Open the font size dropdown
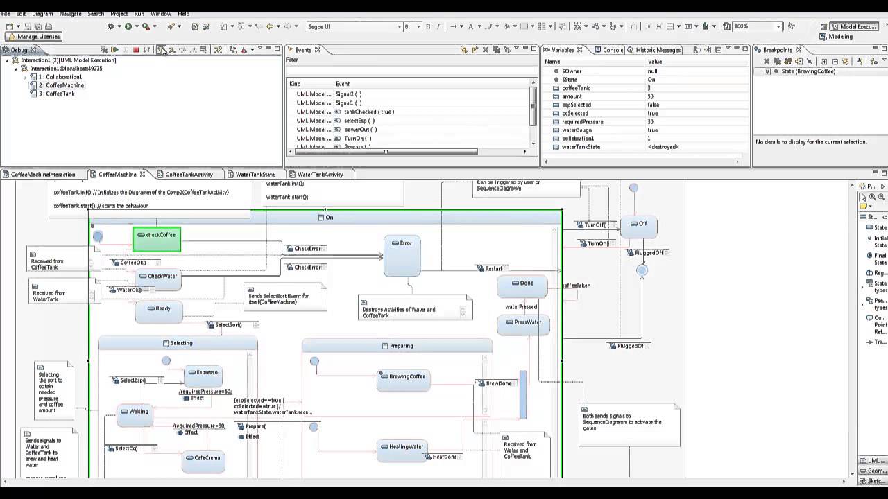 [x=418, y=26]
